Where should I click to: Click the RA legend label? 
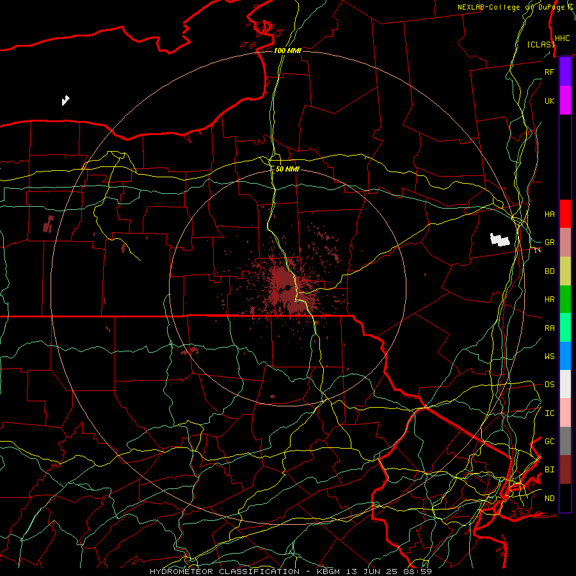pyautogui.click(x=549, y=328)
